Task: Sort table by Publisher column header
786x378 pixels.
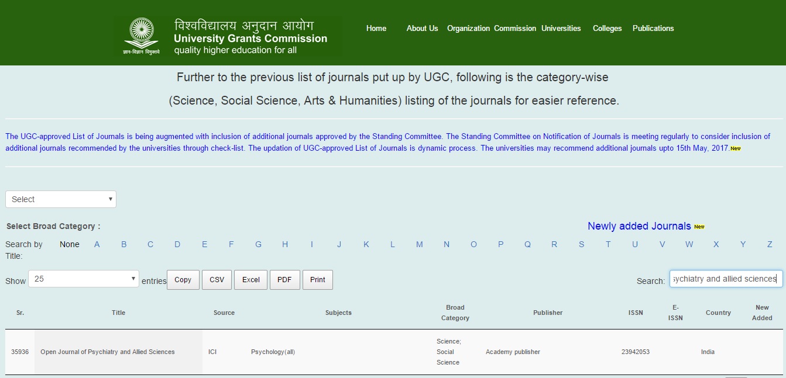Action: [548, 313]
